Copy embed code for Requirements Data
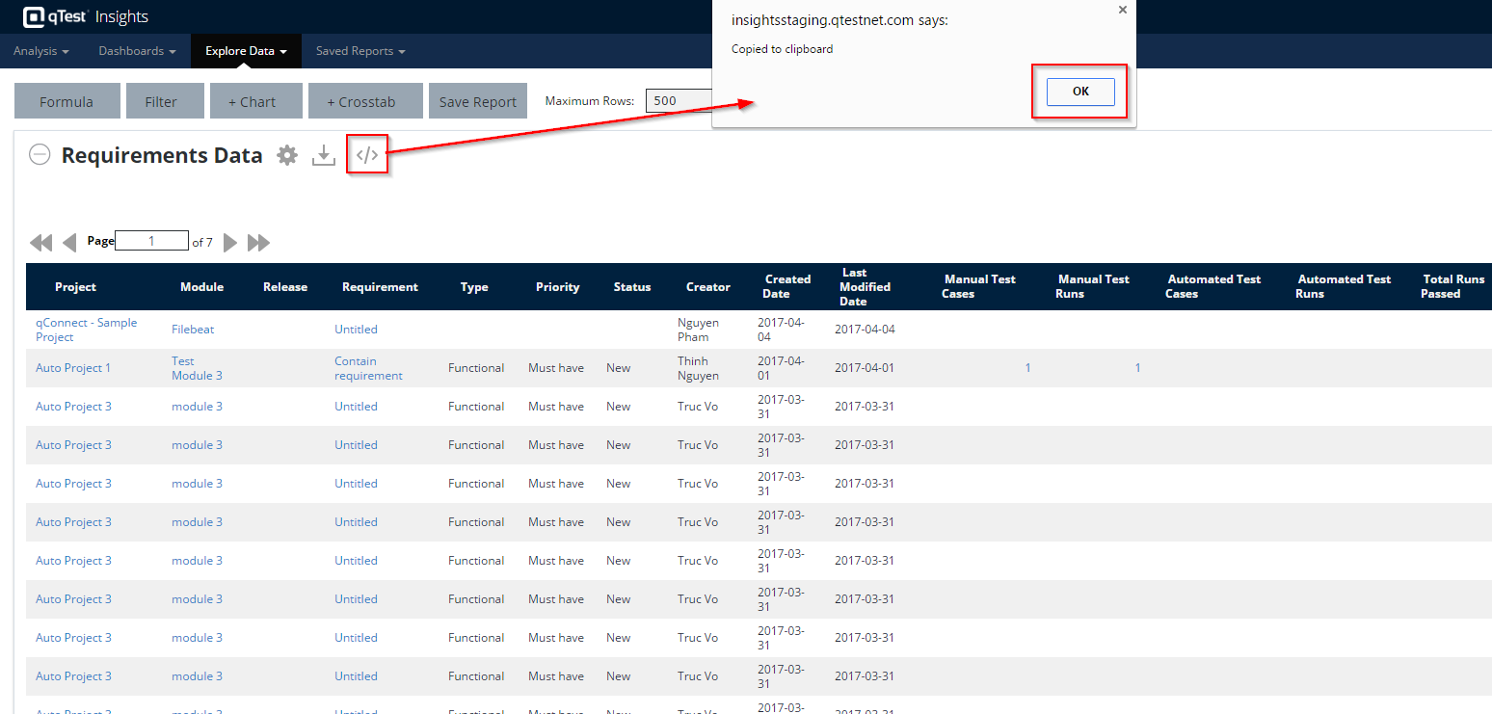1492x714 pixels. 367,155
